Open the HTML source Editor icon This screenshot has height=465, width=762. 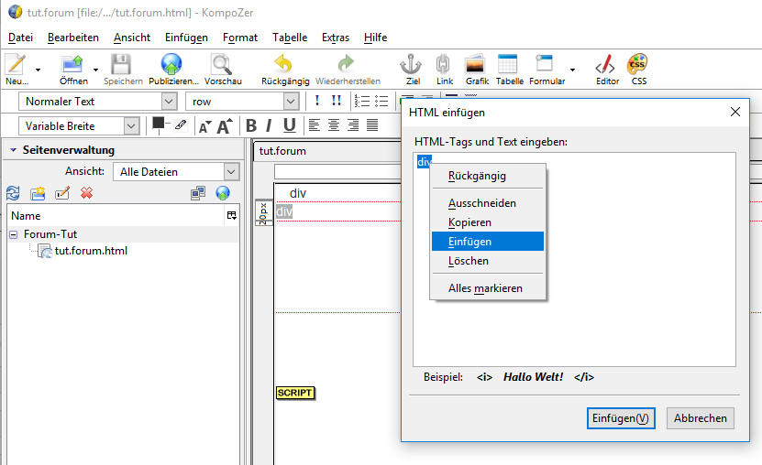click(x=606, y=65)
